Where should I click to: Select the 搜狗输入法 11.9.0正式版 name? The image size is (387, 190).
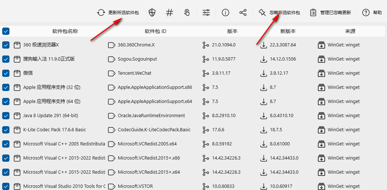49,59
